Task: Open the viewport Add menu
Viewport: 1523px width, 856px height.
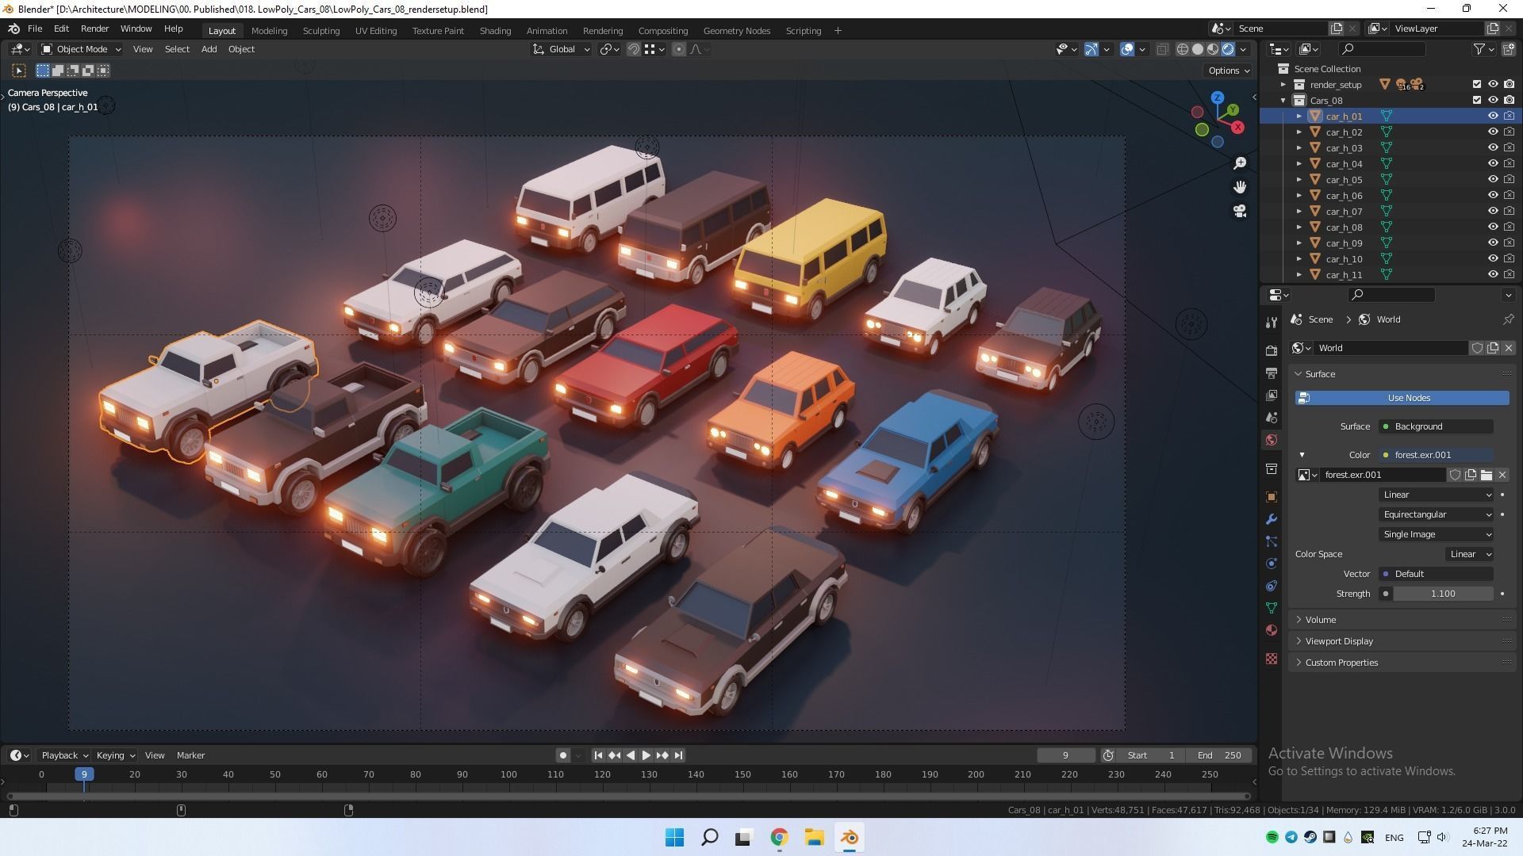Action: tap(209, 49)
